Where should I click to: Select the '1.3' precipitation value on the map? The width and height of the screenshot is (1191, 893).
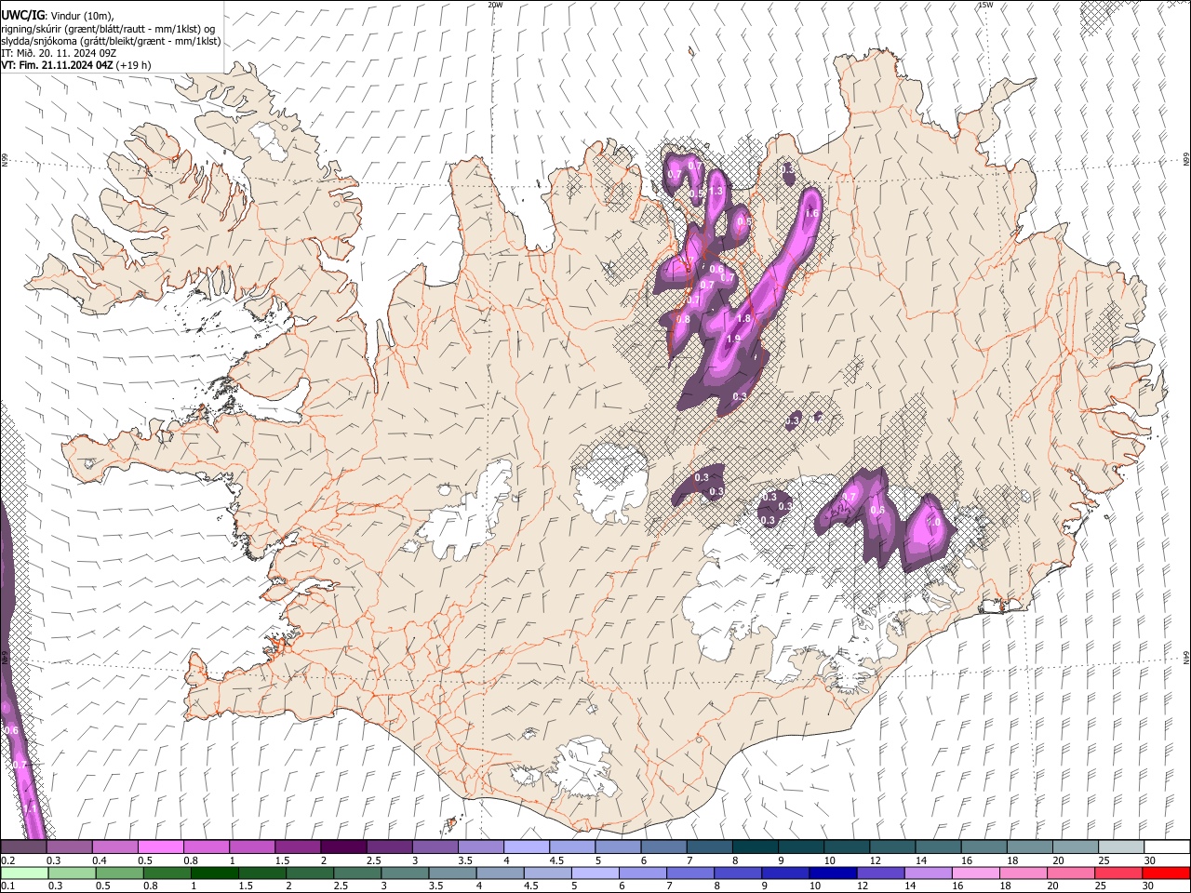(716, 191)
